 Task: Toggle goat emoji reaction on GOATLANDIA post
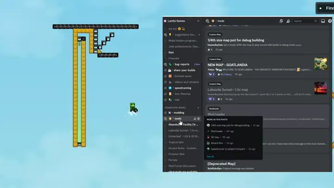click(x=212, y=74)
